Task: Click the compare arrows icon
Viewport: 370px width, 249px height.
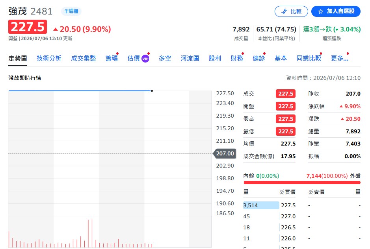Action: pyautogui.click(x=284, y=11)
